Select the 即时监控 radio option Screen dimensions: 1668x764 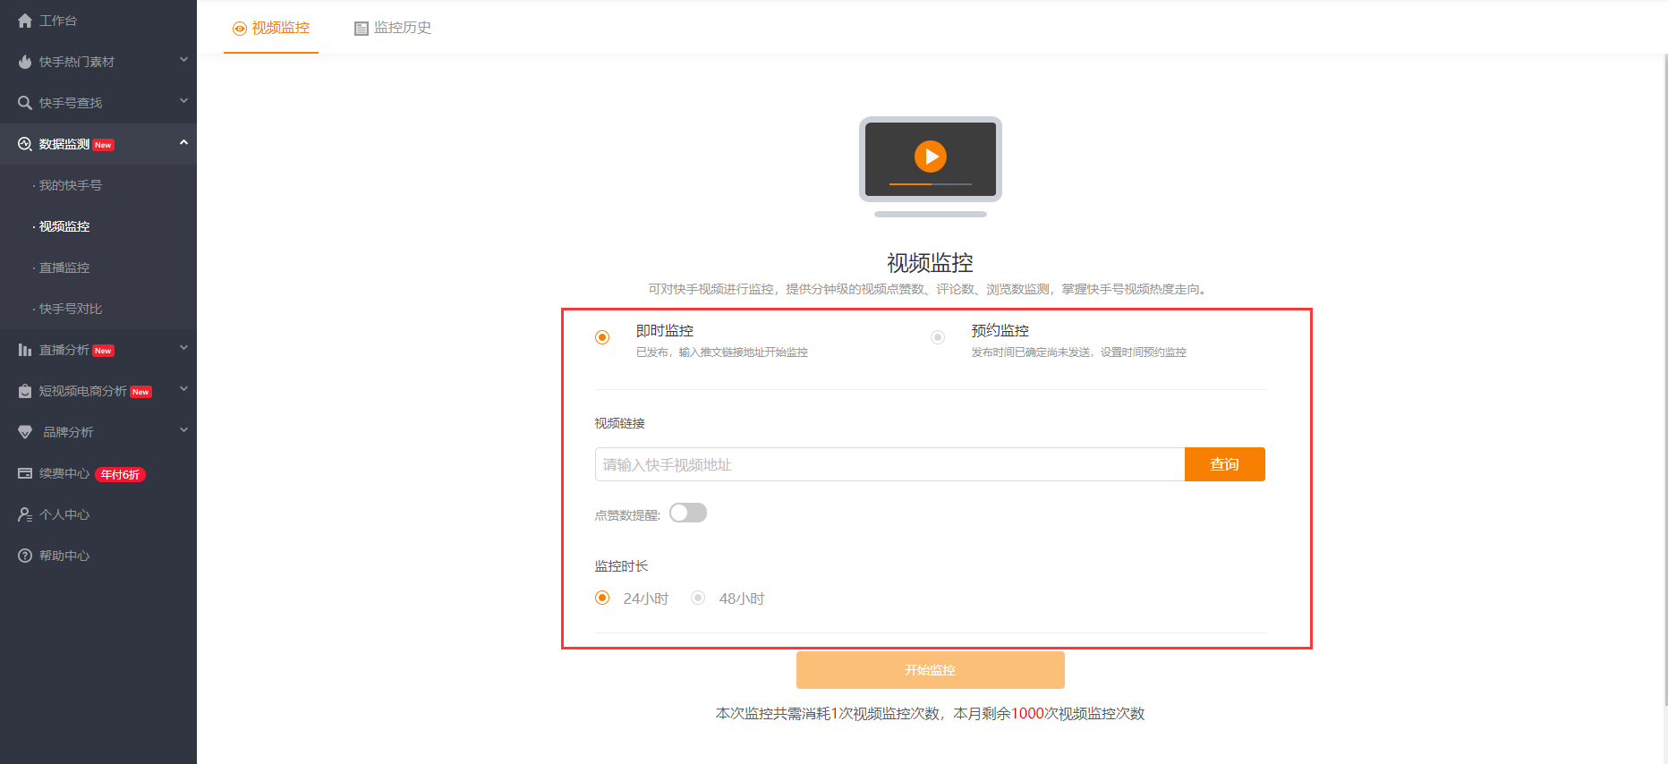click(602, 337)
